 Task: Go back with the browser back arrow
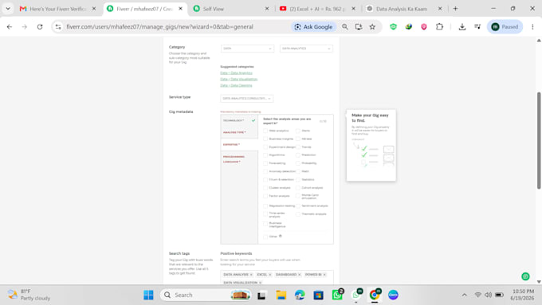pos(10,26)
